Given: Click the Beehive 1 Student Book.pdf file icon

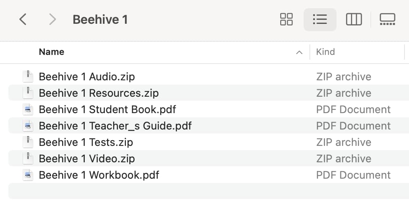Looking at the screenshot, I should pyautogui.click(x=28, y=109).
